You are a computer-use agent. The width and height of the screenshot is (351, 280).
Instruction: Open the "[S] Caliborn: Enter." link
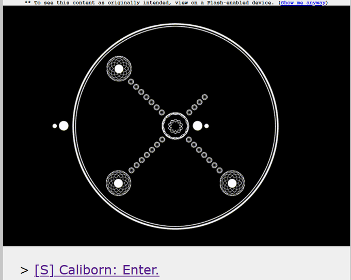(97, 270)
